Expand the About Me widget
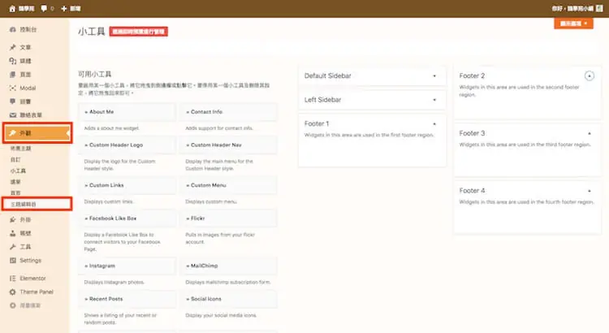The height and width of the screenshot is (333, 609). [x=127, y=112]
